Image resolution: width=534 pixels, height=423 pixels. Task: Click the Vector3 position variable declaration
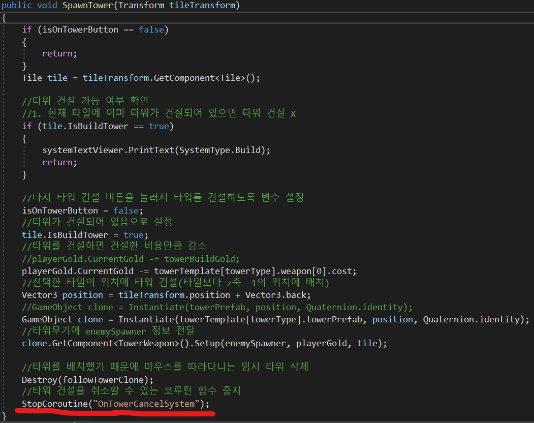[x=57, y=295]
